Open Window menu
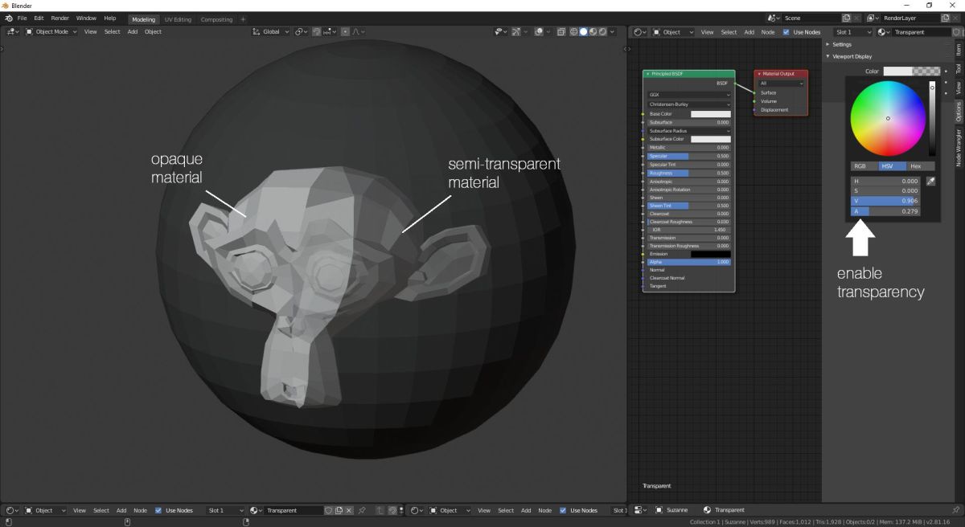The image size is (965, 527). click(86, 18)
